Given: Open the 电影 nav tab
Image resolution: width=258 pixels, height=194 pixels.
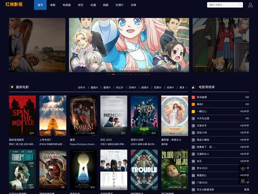Looking at the screenshot, I should click(x=53, y=5).
